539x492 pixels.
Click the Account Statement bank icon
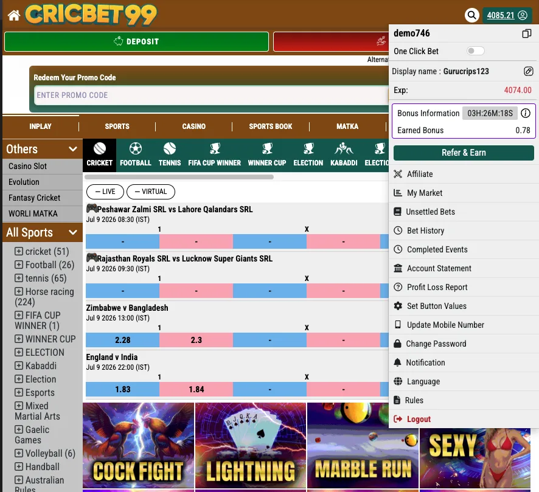tap(398, 268)
